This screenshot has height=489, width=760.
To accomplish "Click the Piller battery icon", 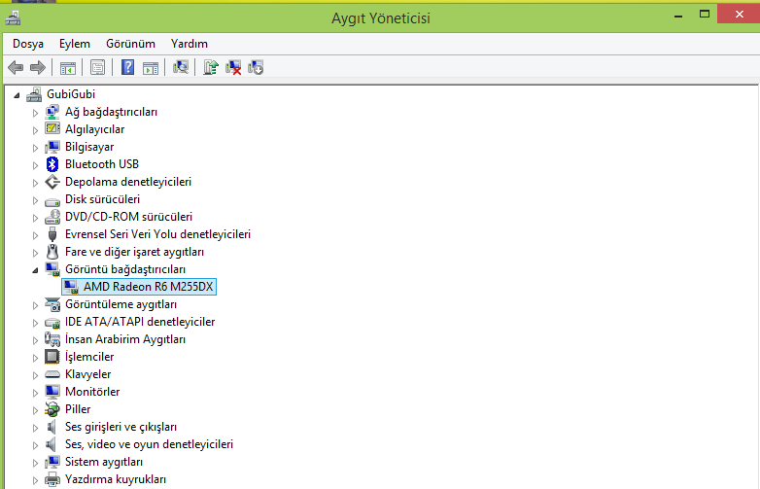I will 52,409.
